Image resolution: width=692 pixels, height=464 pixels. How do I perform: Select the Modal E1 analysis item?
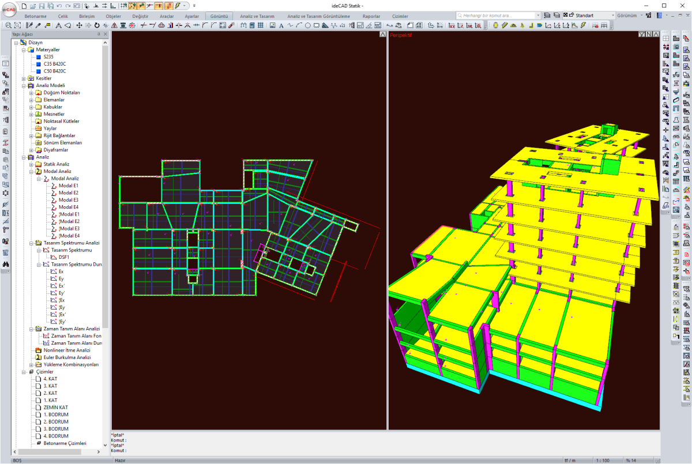click(68, 186)
